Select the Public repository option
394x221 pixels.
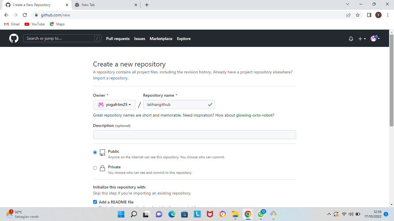tap(95, 152)
